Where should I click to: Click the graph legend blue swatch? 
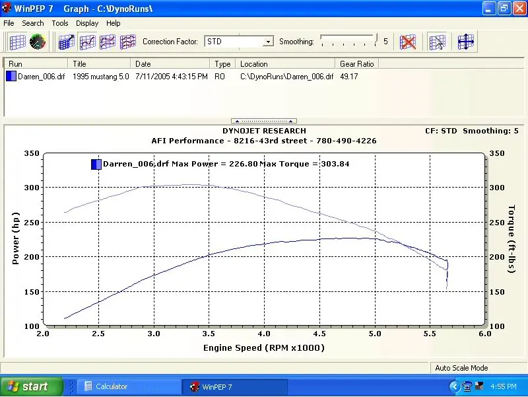pyautogui.click(x=96, y=164)
